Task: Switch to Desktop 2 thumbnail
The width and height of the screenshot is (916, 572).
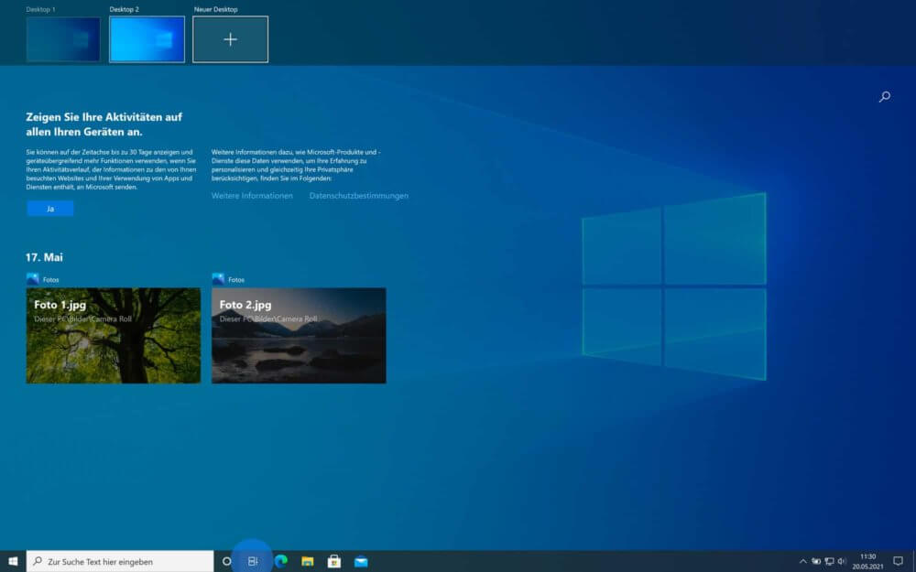Action: pos(147,39)
